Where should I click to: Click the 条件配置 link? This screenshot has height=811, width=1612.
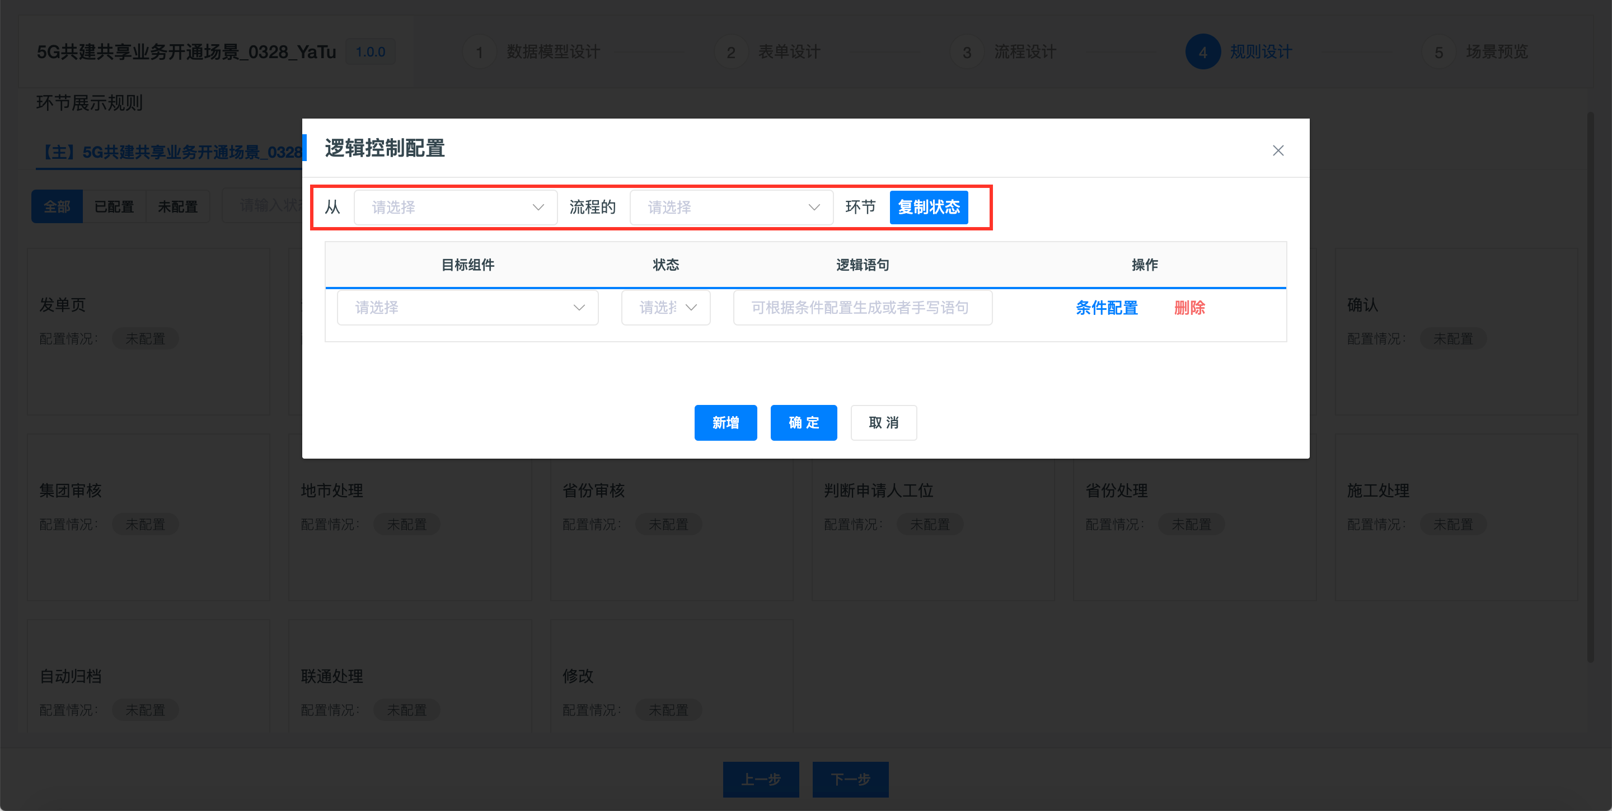pos(1106,308)
